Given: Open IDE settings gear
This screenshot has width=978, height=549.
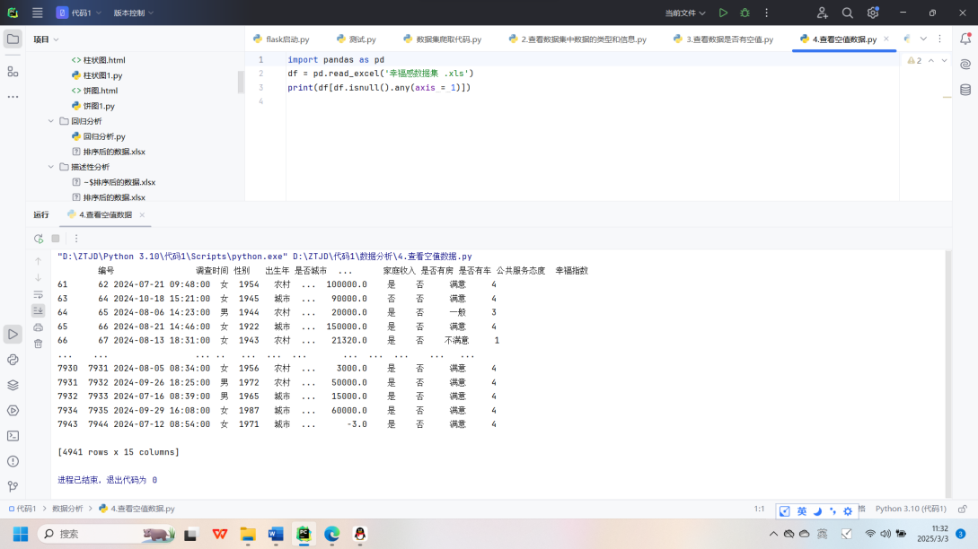Looking at the screenshot, I should click(873, 13).
